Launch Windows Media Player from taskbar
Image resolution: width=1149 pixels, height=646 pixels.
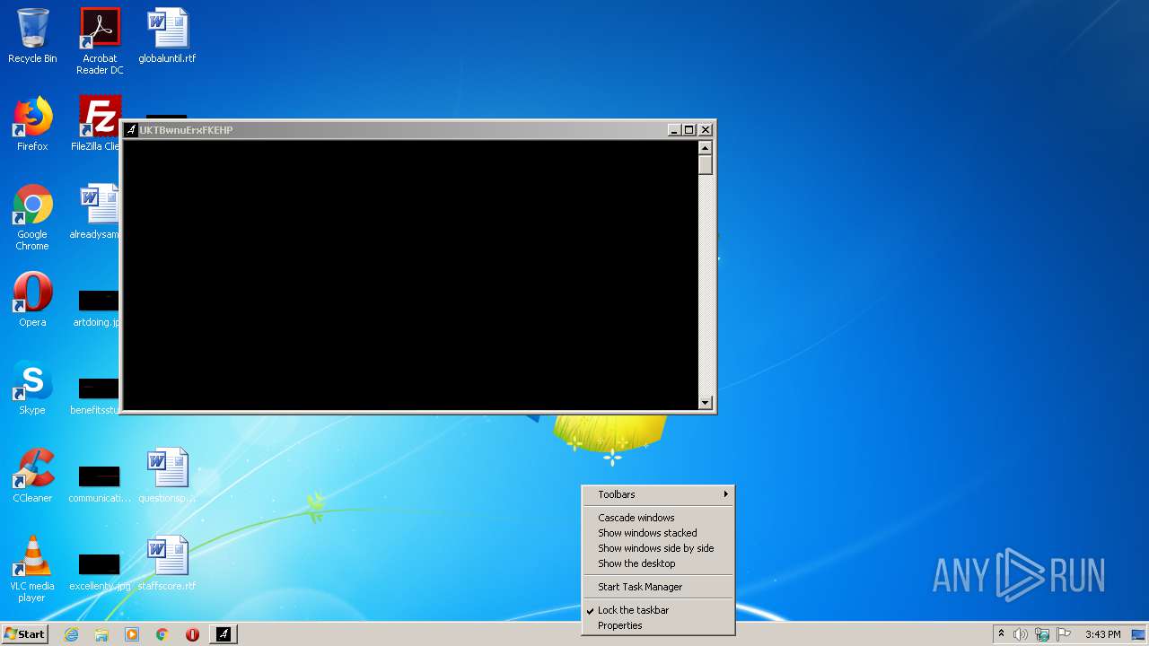(132, 634)
